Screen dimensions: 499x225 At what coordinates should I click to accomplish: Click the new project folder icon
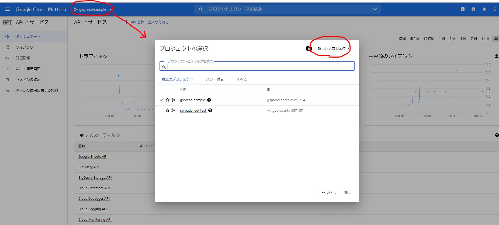[x=309, y=48]
